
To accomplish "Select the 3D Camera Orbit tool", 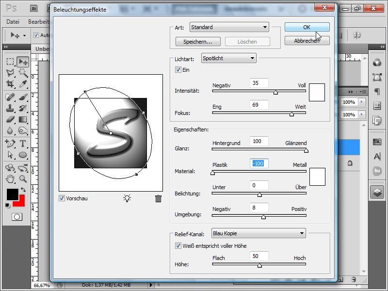I will pos(23,167).
